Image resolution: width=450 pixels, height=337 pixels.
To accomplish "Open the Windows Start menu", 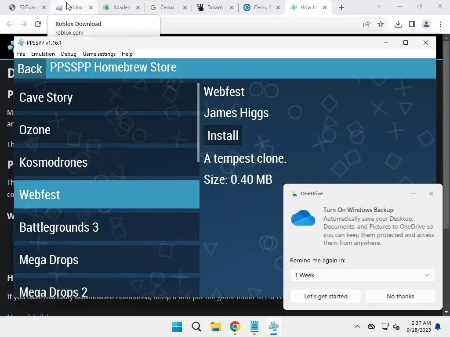I will tap(177, 326).
